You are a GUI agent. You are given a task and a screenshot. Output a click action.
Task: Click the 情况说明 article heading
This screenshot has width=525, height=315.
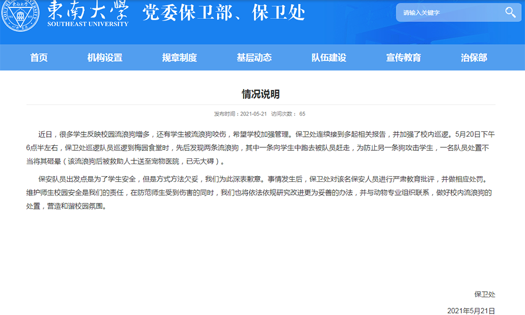260,94
